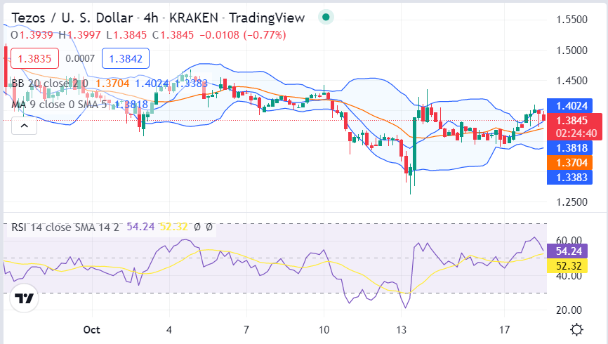
Task: Click the 1.4024 upper band price label
Action: (569, 106)
